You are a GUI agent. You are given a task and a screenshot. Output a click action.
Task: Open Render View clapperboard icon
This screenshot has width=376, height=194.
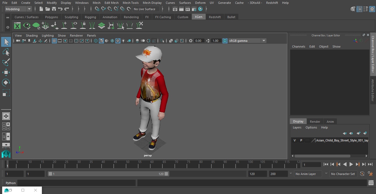click(175, 9)
